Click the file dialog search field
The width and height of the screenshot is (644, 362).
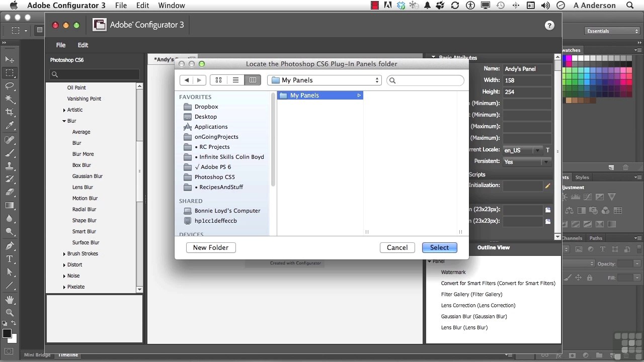(x=425, y=80)
